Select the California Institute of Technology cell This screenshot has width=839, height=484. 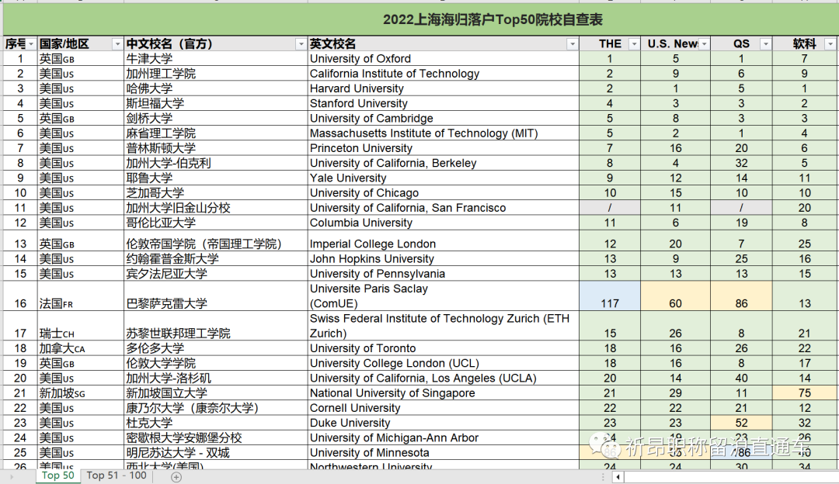[x=444, y=74]
